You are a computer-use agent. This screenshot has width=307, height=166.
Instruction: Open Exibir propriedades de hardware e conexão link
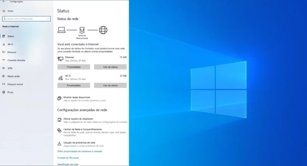point(80,151)
